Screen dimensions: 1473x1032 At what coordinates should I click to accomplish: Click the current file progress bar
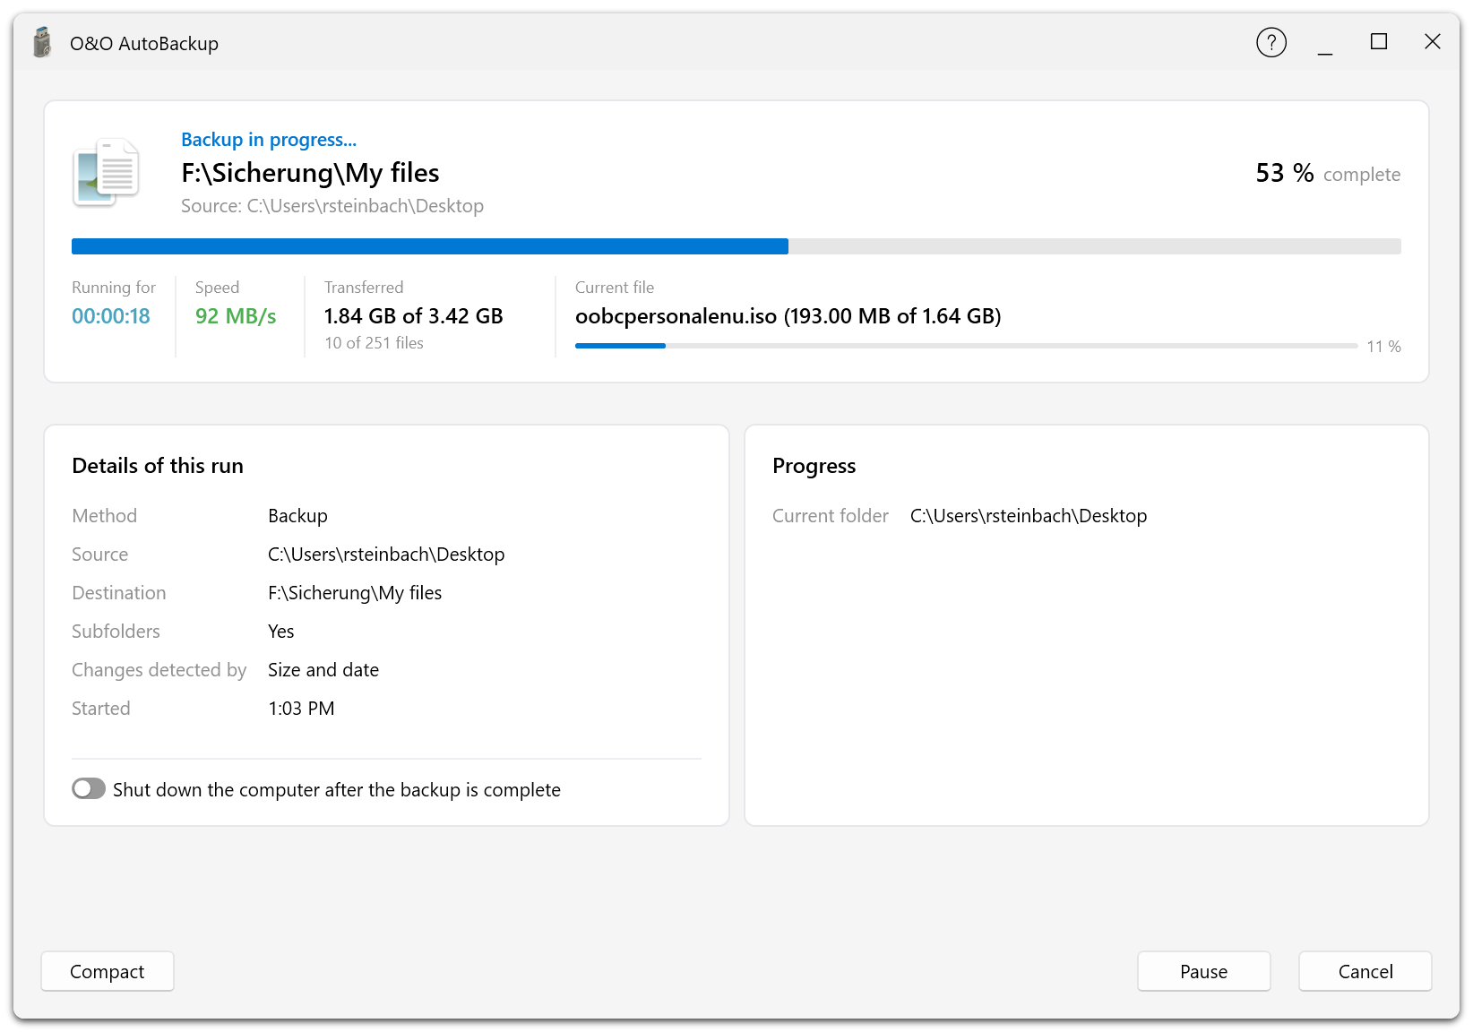pos(966,346)
